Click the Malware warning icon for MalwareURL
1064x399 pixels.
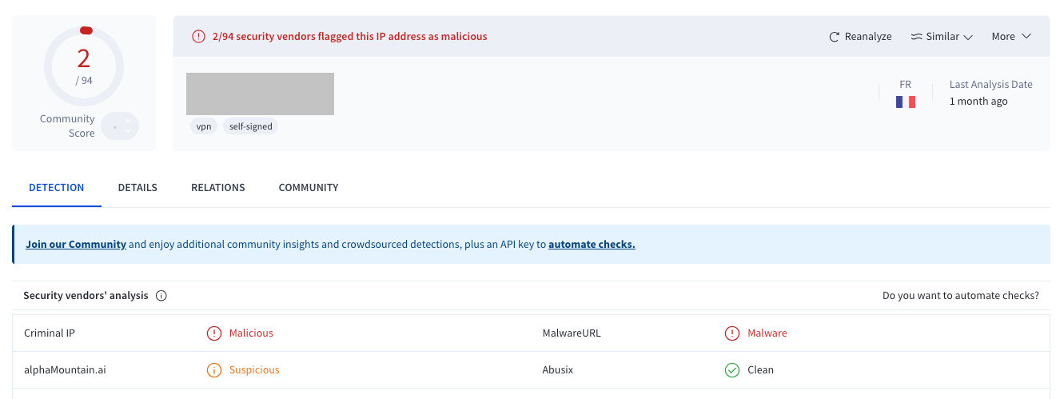[732, 333]
